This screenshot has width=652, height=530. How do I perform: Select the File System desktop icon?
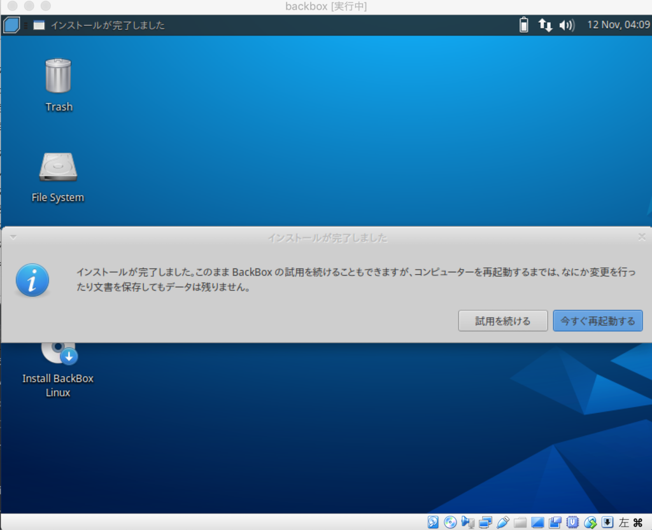click(58, 178)
